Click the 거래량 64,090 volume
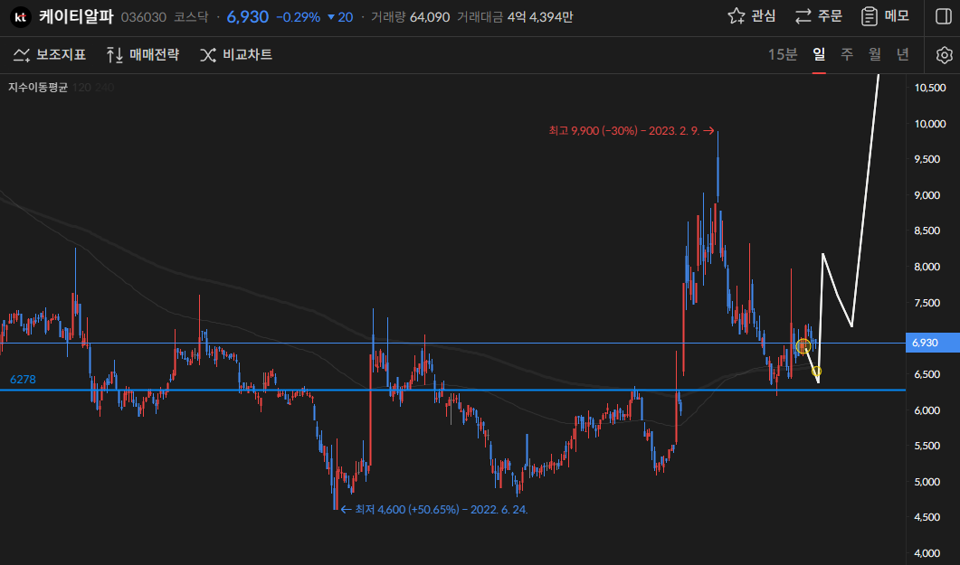 point(410,17)
